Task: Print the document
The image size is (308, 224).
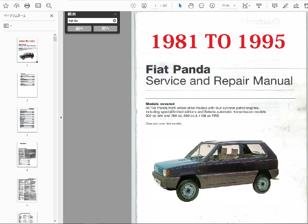Action: tap(27, 6)
